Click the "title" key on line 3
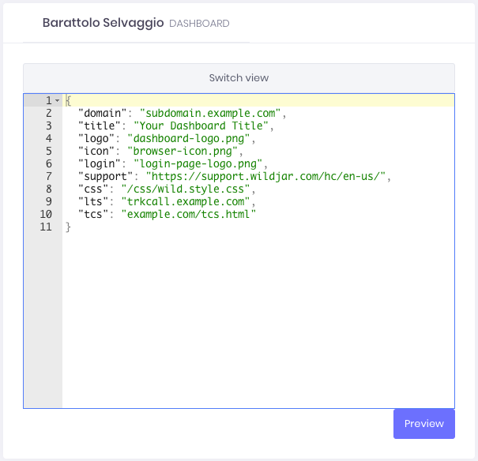 (x=99, y=126)
